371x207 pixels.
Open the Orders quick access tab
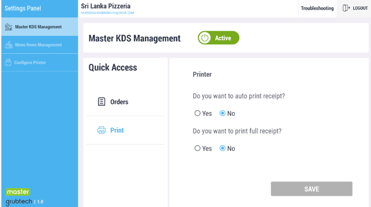click(126, 102)
